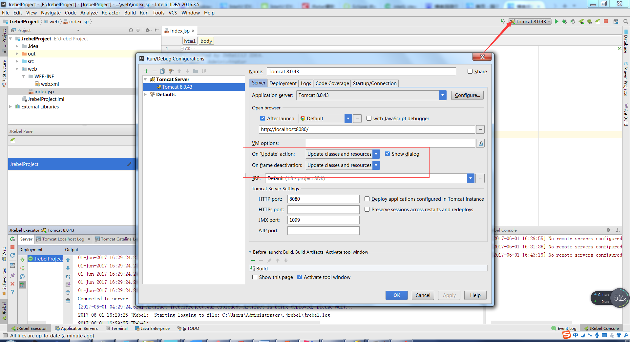The height and width of the screenshot is (342, 630).
Task: Launch Run with JRebel rocket icon
Action: 581,21
